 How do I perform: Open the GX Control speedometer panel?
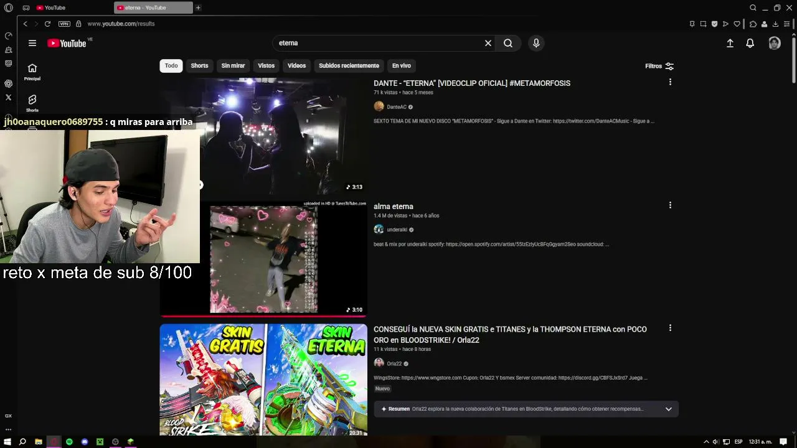8,36
